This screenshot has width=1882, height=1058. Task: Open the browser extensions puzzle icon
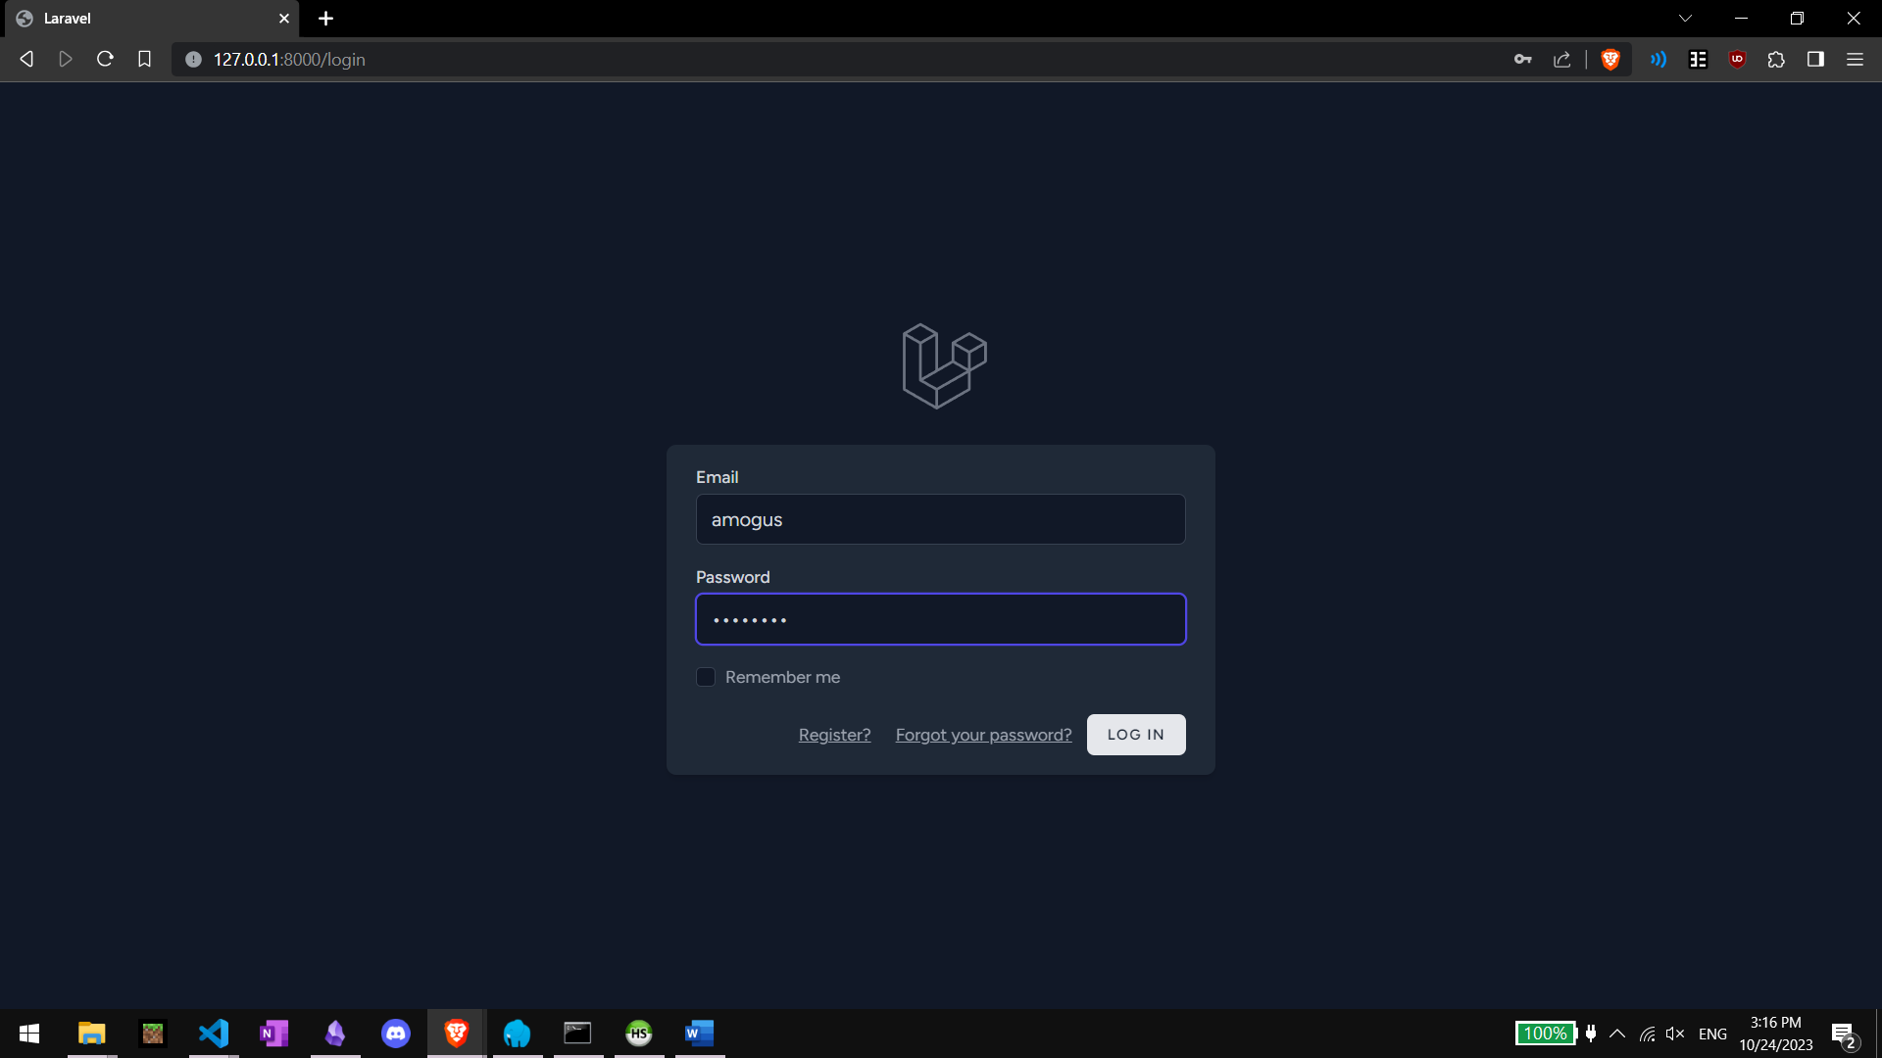pos(1776,59)
